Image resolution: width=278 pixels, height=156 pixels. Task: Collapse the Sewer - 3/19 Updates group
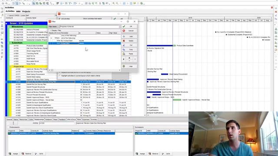(x=7, y=23)
